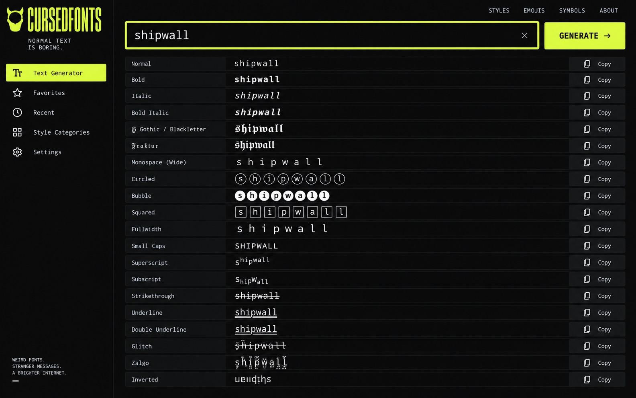636x398 pixels.
Task: Click the copy icon in the Italic row
Action: 587,96
